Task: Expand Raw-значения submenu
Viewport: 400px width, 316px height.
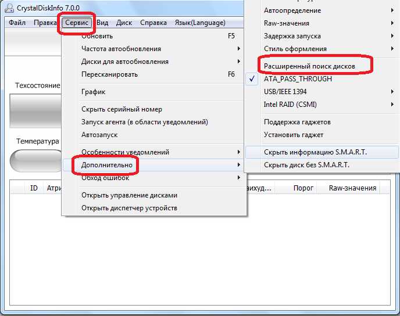Action: point(322,23)
